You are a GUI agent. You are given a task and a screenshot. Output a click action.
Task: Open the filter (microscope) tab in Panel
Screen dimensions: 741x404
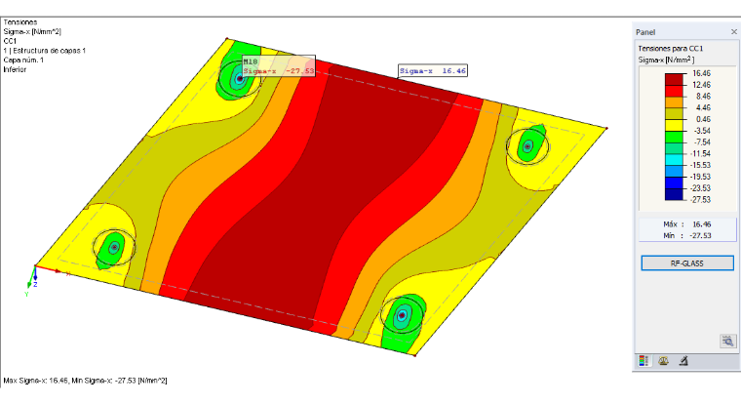[x=683, y=361]
